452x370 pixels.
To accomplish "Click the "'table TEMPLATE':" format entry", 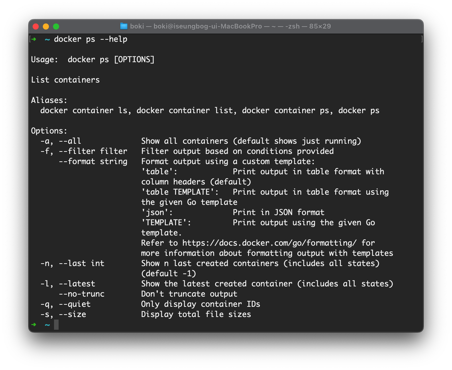I will point(180,192).
